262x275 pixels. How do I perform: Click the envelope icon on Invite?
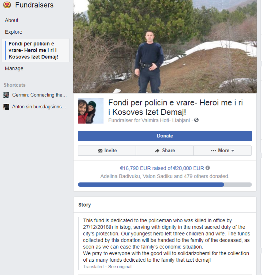pyautogui.click(x=100, y=150)
